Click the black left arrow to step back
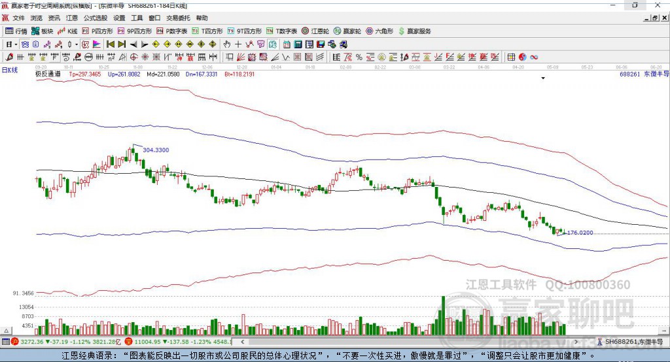 (x=133, y=44)
